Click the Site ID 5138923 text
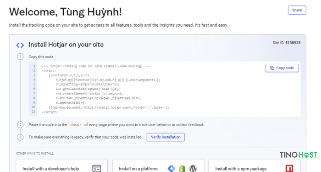The height and width of the screenshot is (172, 321). click(x=287, y=43)
